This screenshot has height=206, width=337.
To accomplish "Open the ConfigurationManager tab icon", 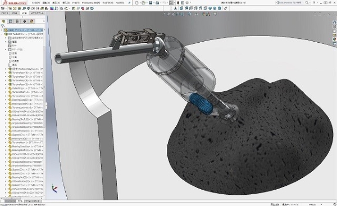I will [x=17, y=21].
